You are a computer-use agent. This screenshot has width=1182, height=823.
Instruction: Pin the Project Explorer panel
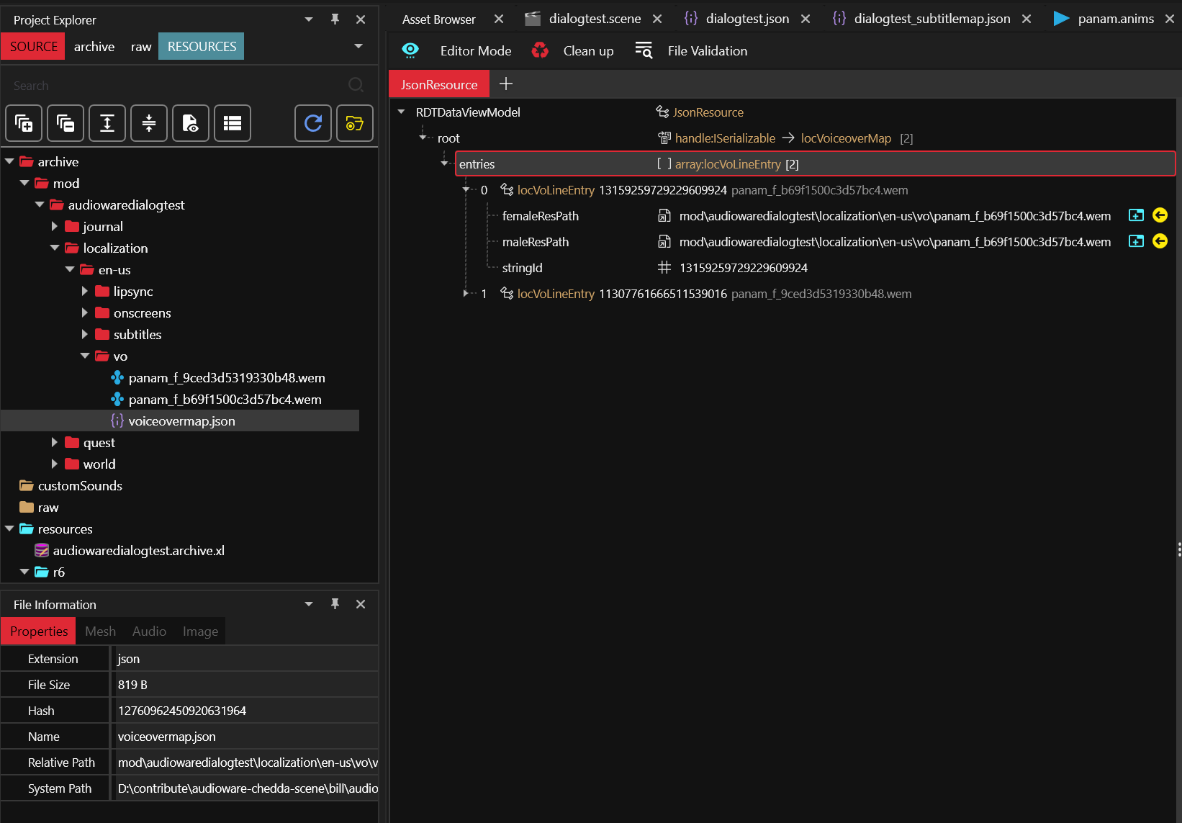click(335, 19)
